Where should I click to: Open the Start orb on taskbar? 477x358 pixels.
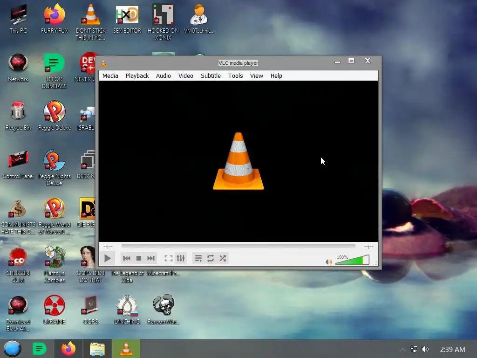[x=12, y=349]
